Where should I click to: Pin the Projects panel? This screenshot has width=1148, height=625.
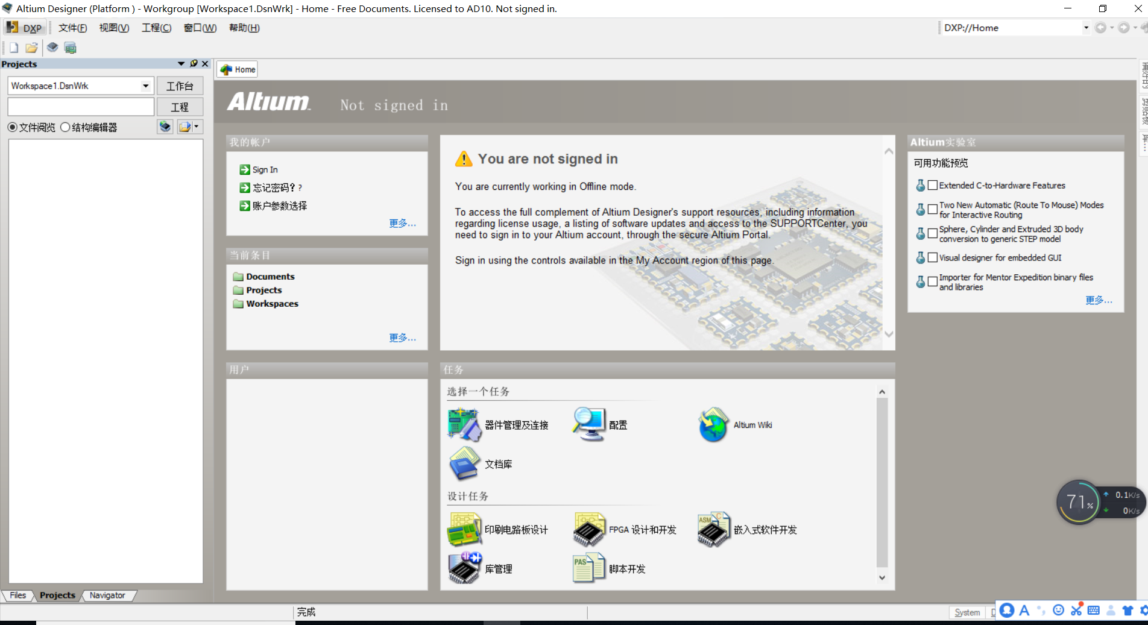tap(194, 64)
